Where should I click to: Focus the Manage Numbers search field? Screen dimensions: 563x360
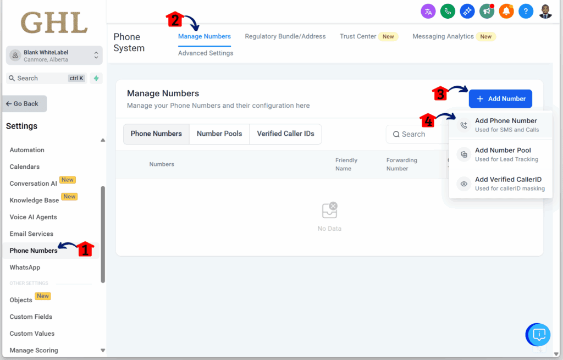pos(418,134)
